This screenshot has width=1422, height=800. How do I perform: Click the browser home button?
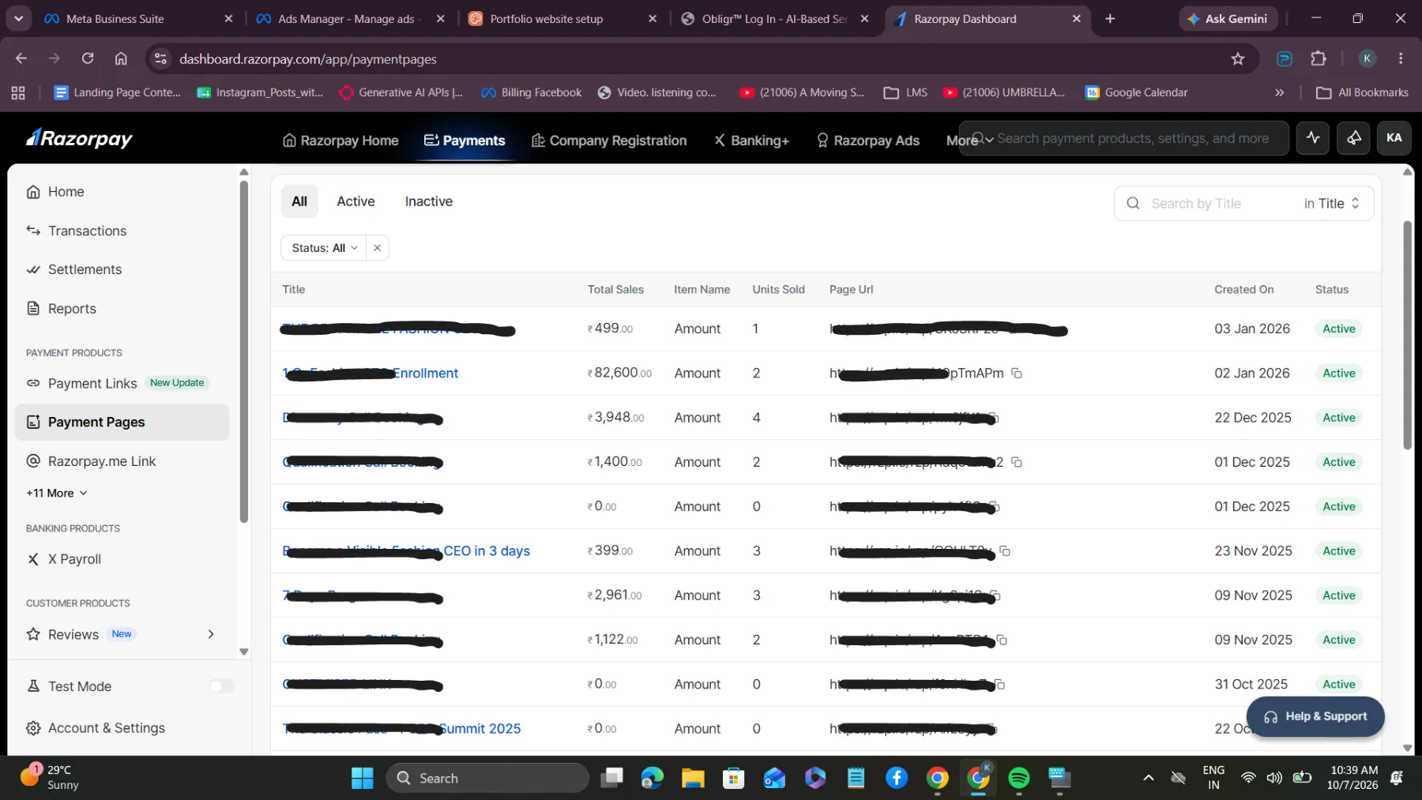point(121,59)
